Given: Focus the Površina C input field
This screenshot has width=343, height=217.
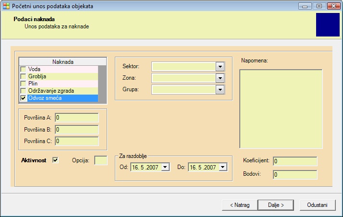Looking at the screenshot, I should [77, 141].
